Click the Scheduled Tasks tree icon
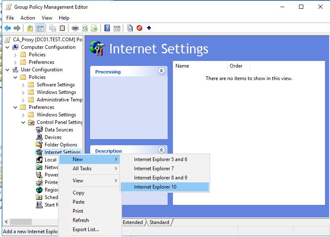Screen dimensions: 330x237 (x=39, y=197)
